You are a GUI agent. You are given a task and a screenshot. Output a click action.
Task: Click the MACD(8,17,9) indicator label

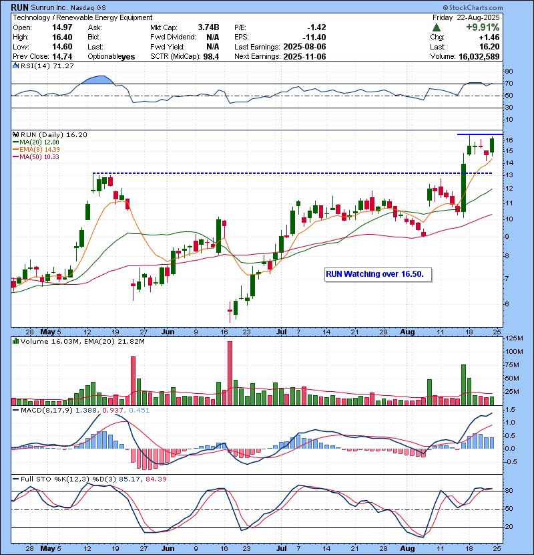pyautogui.click(x=47, y=411)
